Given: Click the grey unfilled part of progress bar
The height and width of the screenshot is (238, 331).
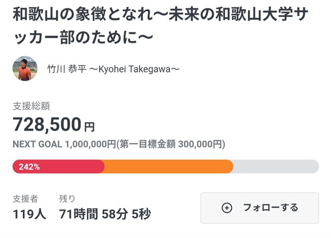Looking at the screenshot, I should [276, 166].
